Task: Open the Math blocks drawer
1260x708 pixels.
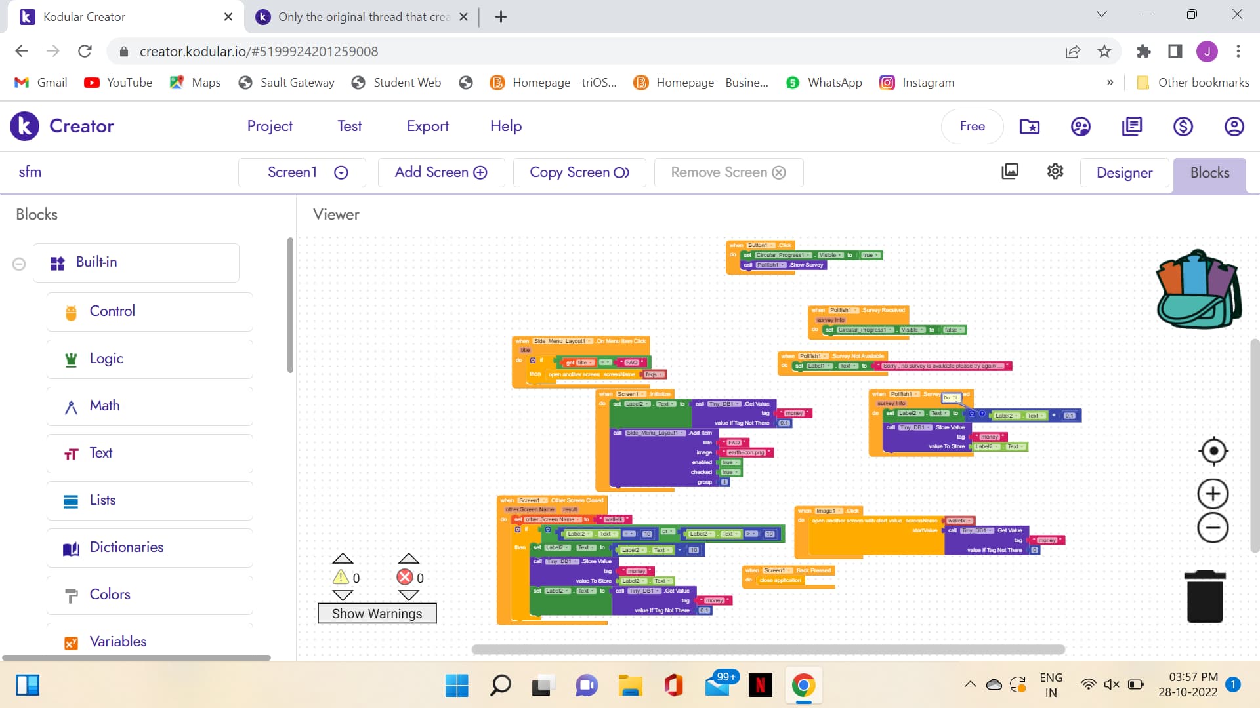Action: pyautogui.click(x=149, y=406)
